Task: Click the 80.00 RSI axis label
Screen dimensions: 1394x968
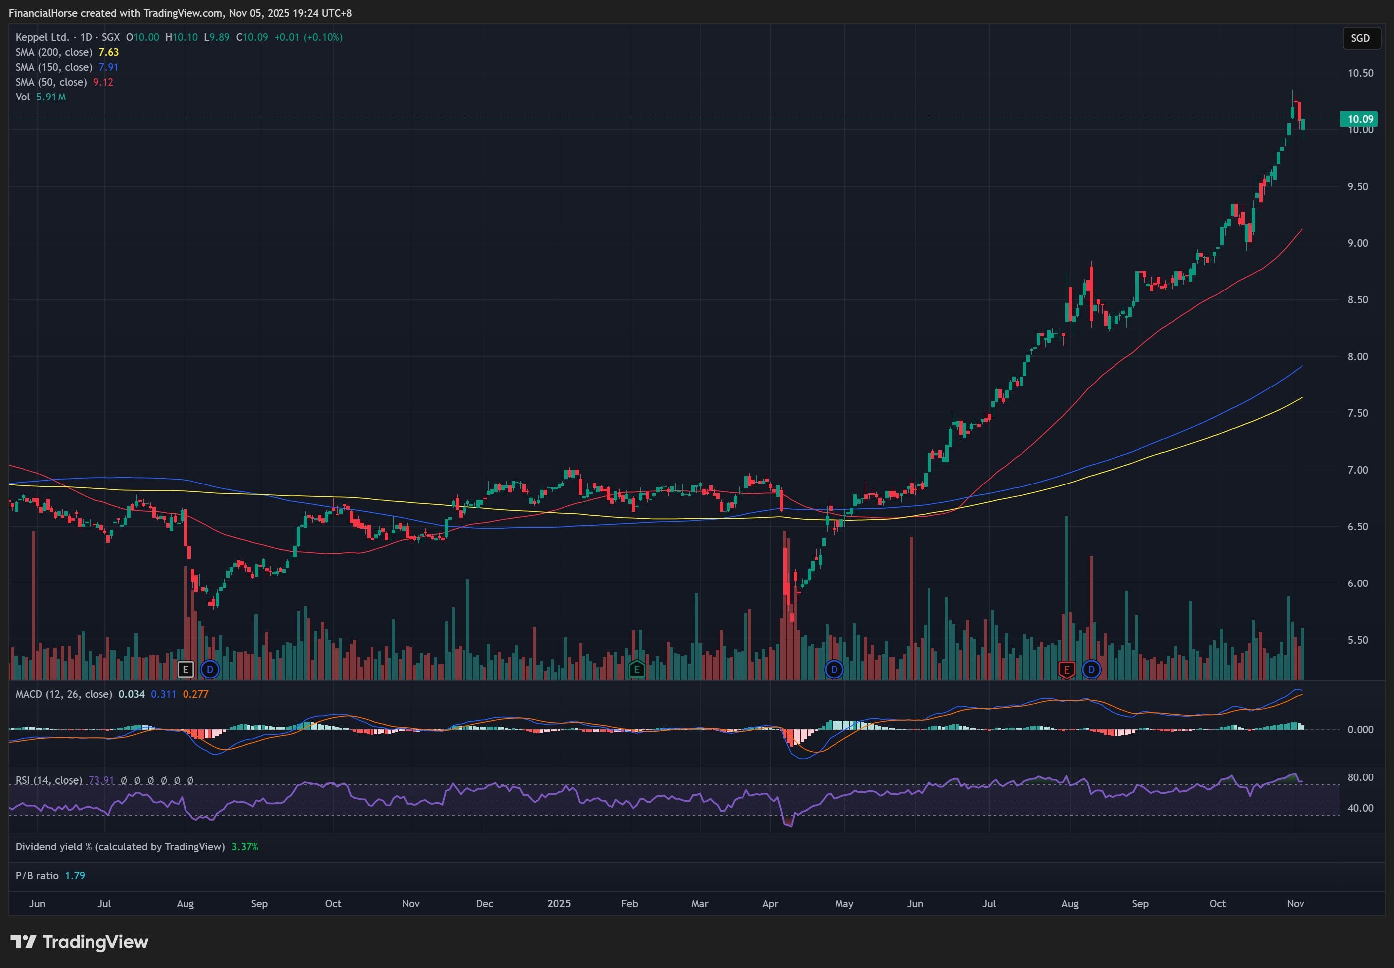Action: 1360,777
